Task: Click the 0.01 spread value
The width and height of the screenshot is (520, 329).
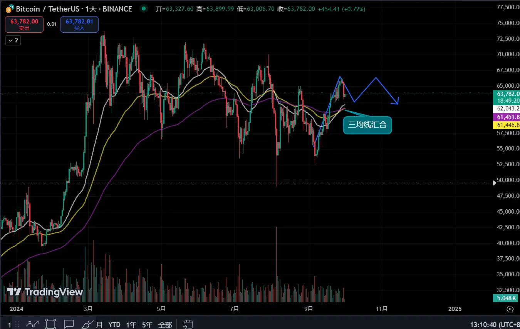Action: pyautogui.click(x=52, y=24)
